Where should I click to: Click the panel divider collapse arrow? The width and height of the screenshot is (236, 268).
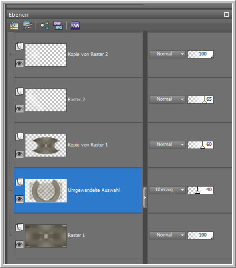click(x=145, y=198)
